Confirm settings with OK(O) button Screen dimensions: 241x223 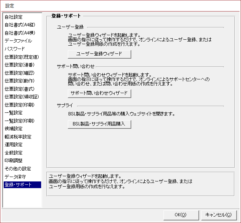click(x=181, y=215)
